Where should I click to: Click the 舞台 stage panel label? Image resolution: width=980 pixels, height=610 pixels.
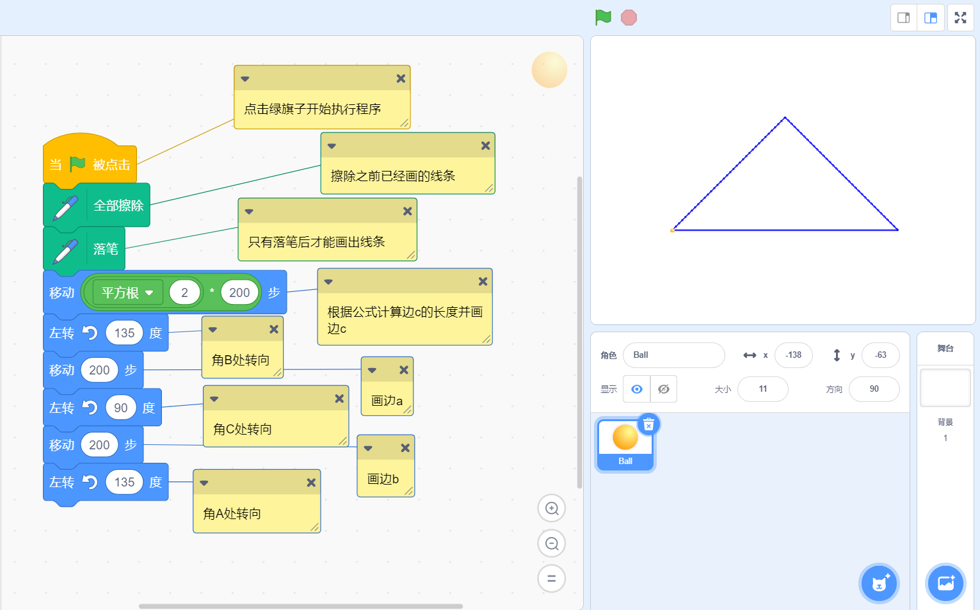click(945, 349)
